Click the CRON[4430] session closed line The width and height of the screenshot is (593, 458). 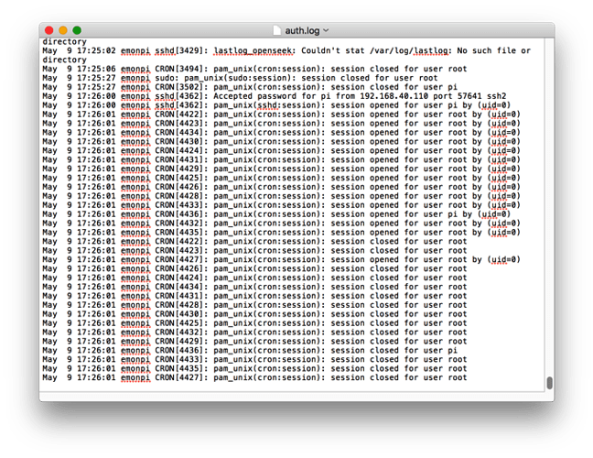254,314
